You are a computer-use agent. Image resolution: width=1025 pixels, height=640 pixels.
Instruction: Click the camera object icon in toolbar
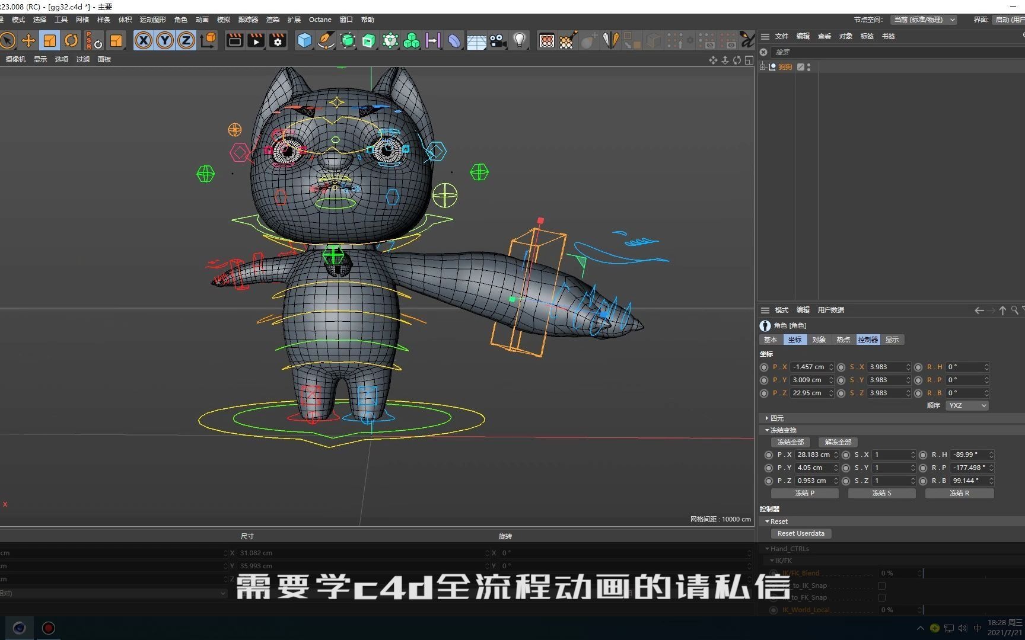[x=498, y=40]
